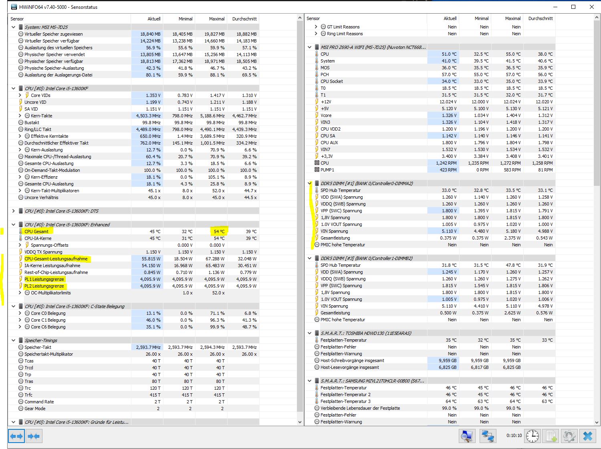This screenshot has height=449, width=601.
Task: Click the circle icon beside Ring Limit Reasons
Action: point(323,34)
